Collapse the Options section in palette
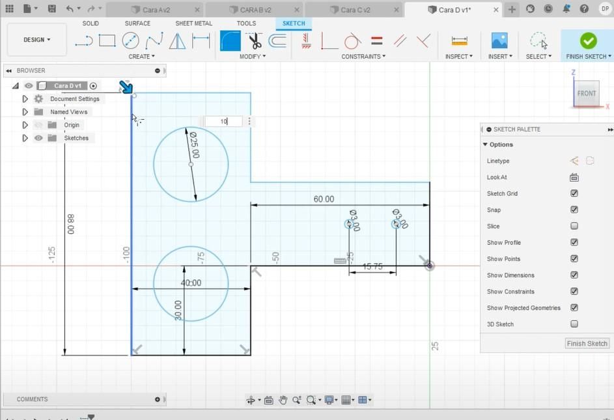The height and width of the screenshot is (420, 614). coord(485,144)
